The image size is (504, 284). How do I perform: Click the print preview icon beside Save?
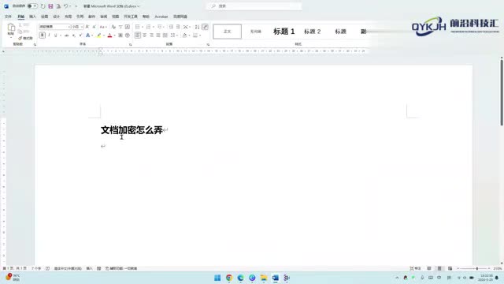pos(58,6)
